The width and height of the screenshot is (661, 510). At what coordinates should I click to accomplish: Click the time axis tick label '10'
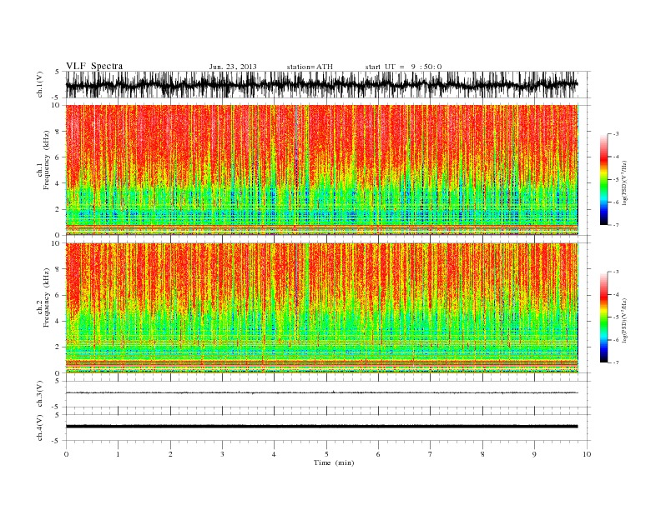pos(587,454)
